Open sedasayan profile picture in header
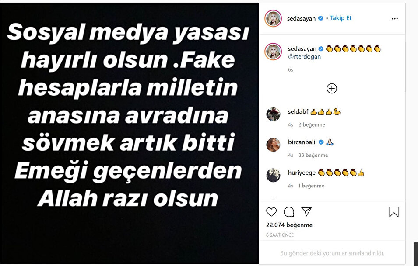 [273, 19]
